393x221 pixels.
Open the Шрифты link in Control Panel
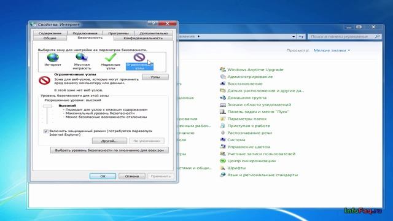236,168
